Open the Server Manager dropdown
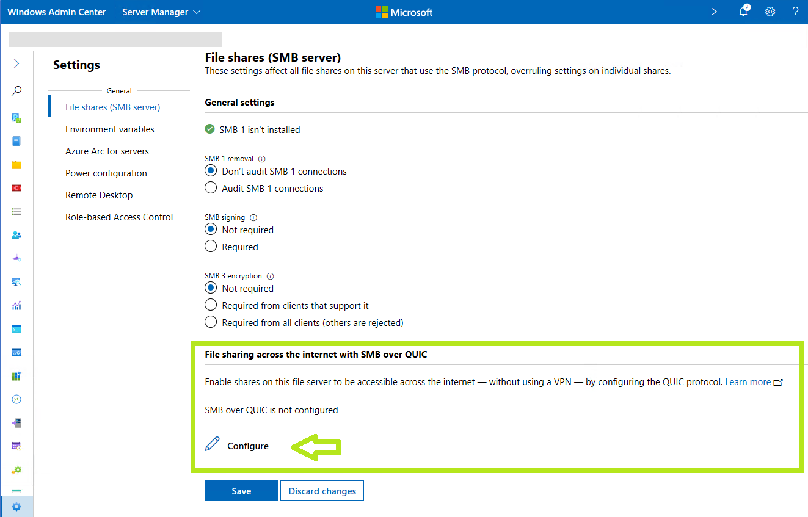808x517 pixels. point(161,12)
